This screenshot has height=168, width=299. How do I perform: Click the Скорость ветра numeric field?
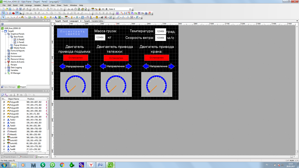coord(160,38)
